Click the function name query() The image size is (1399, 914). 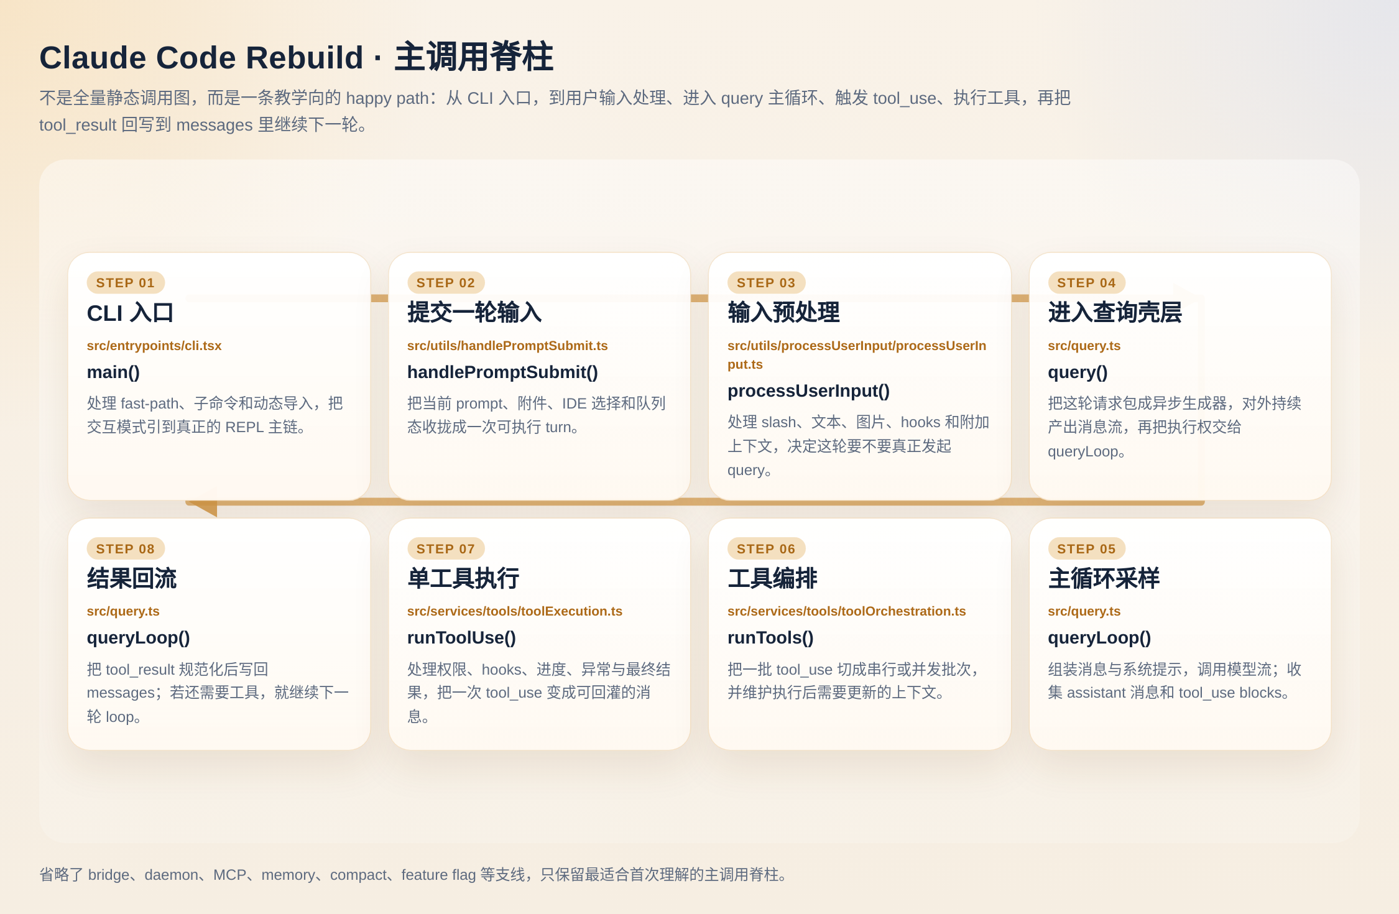tap(1078, 372)
